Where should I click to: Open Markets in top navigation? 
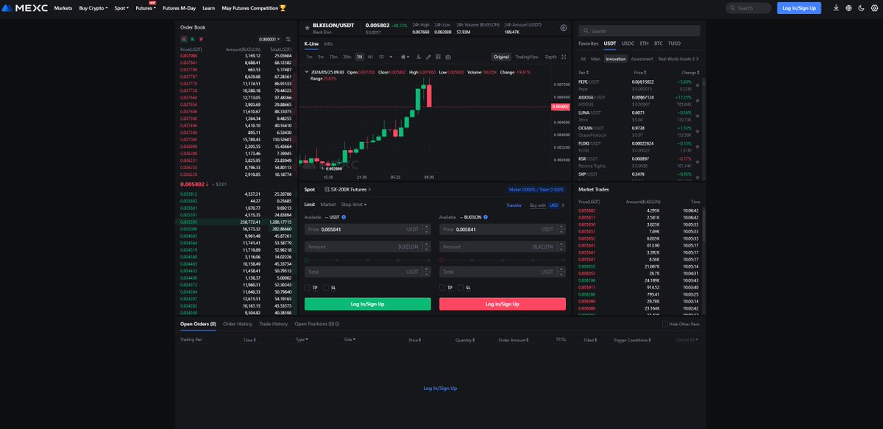click(x=63, y=8)
